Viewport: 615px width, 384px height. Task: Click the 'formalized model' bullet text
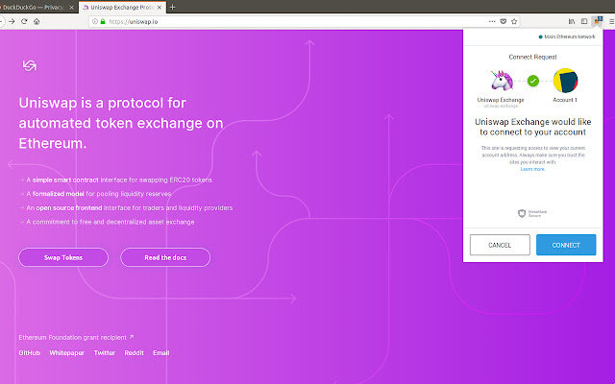click(58, 194)
